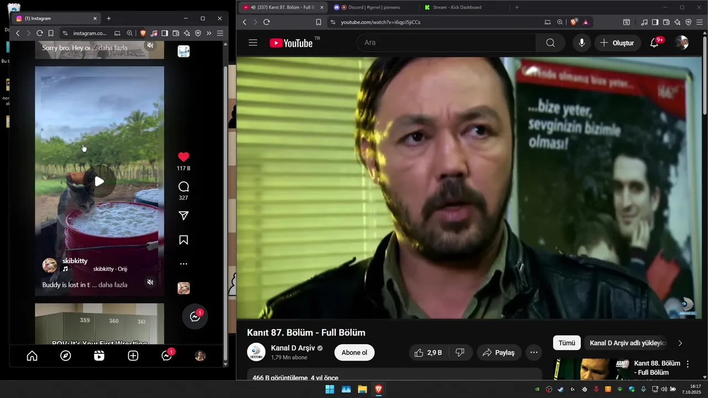
Task: Start YouTube voice search microphone
Action: 582,43
